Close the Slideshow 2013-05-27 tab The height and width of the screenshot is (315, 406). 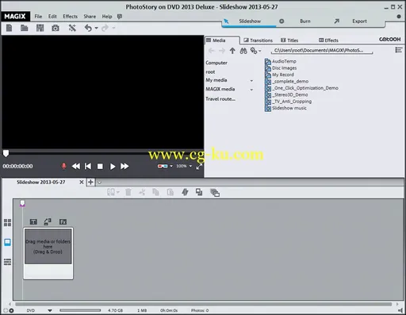(82, 182)
